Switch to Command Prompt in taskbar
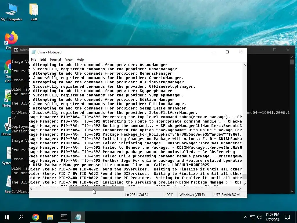Image resolution: width=297 pixels, height=223 pixels. tap(64, 217)
